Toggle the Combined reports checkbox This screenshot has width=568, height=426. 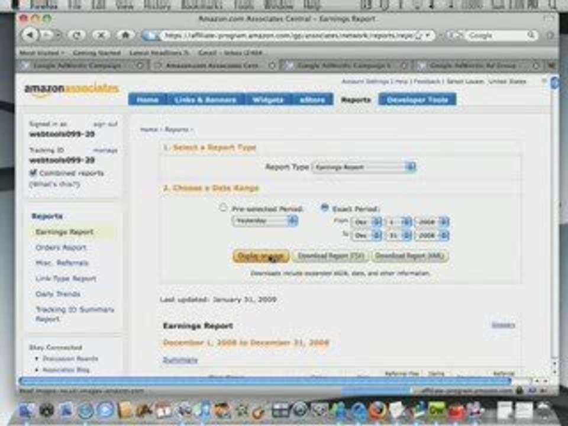pyautogui.click(x=33, y=173)
